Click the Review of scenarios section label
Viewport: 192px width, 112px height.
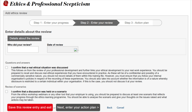(16, 86)
